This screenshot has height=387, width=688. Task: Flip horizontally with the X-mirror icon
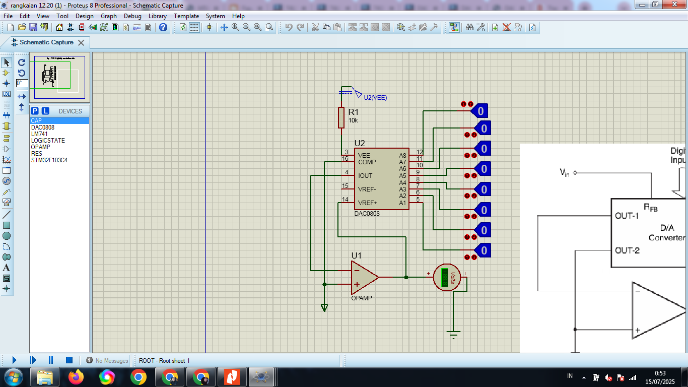[22, 96]
